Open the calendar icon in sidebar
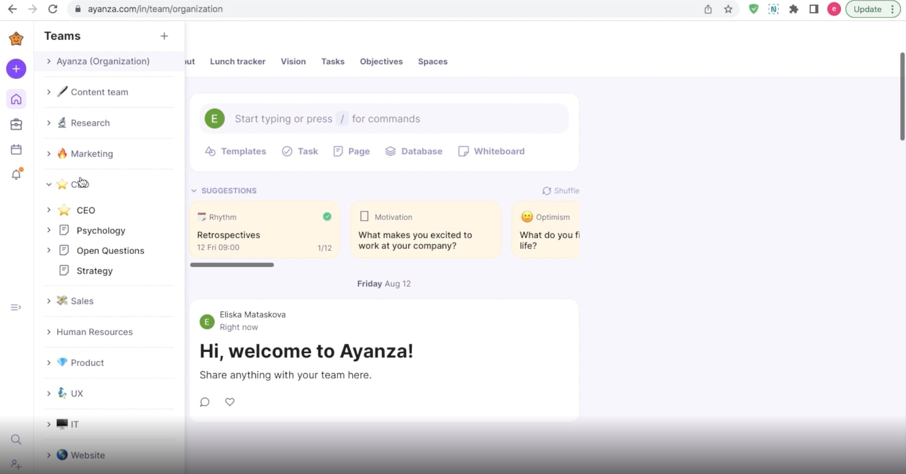The width and height of the screenshot is (906, 474). click(16, 150)
